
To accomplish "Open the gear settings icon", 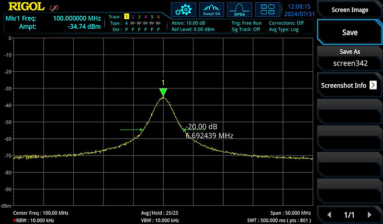I will point(183,10).
